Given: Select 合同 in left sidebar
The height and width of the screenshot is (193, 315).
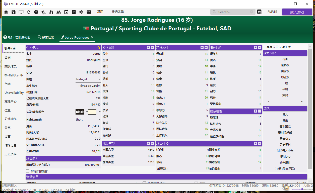Looking at the screenshot, I should [x=8, y=57].
